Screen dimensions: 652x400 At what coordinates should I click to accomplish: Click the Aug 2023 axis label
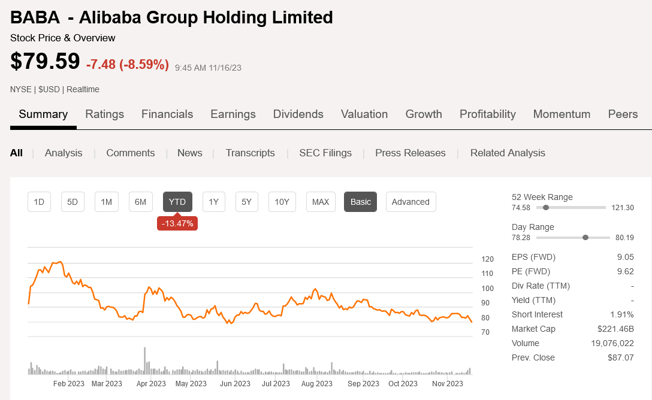pyautogui.click(x=317, y=384)
